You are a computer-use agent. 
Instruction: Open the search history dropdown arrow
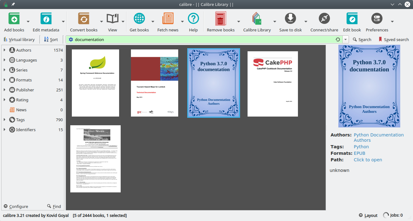point(346,39)
